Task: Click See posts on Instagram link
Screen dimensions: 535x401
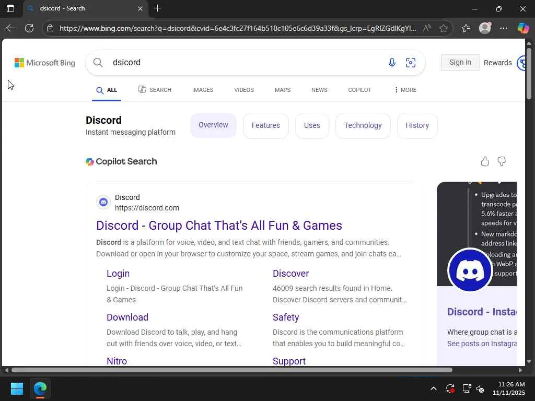Action: [482, 344]
